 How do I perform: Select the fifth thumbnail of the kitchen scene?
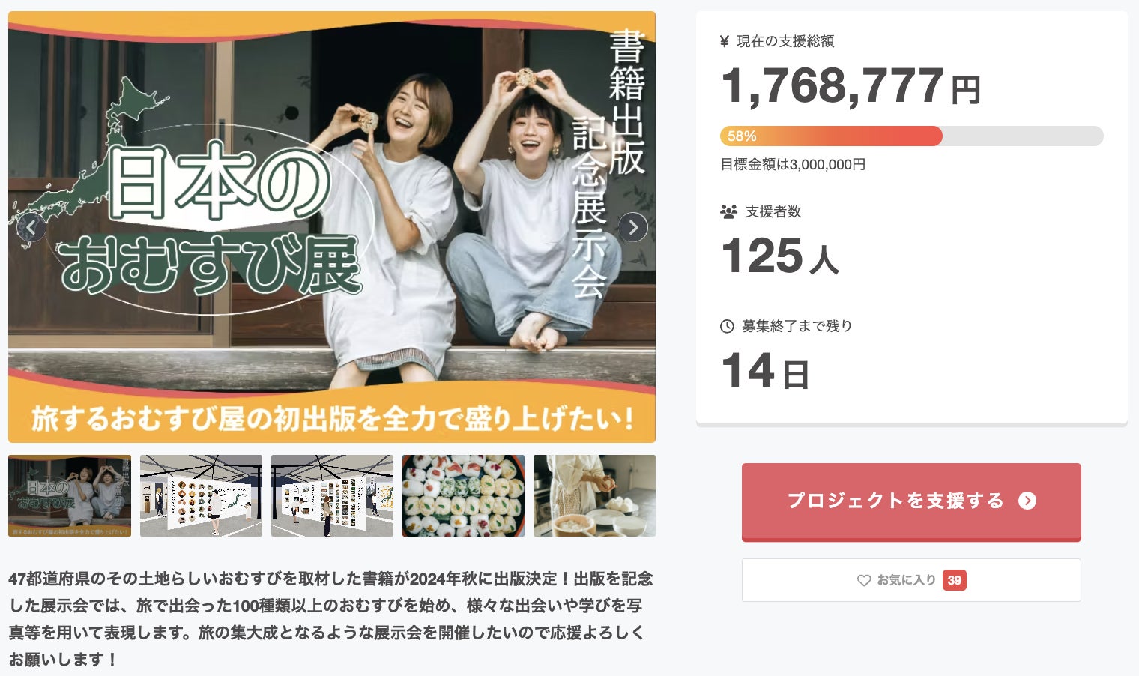(594, 495)
